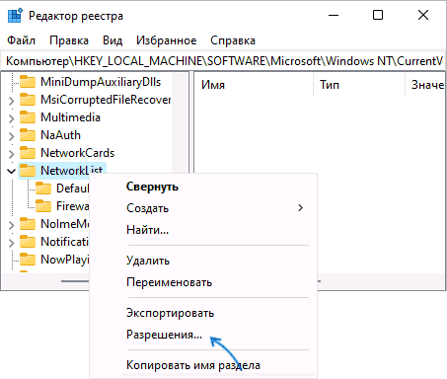The width and height of the screenshot is (447, 379).
Task: Click the registry path address bar
Action: 223,61
